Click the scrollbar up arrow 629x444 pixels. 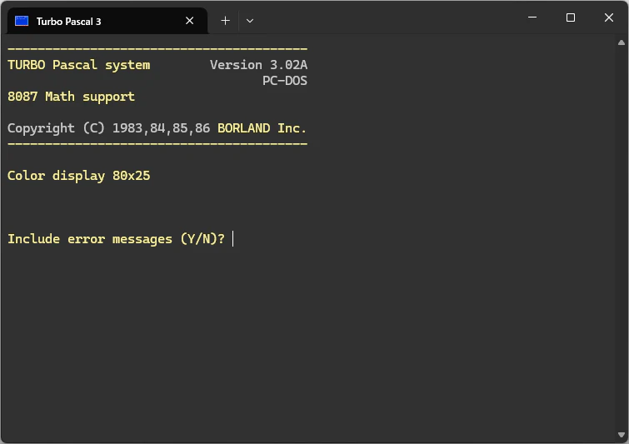pyautogui.click(x=622, y=42)
